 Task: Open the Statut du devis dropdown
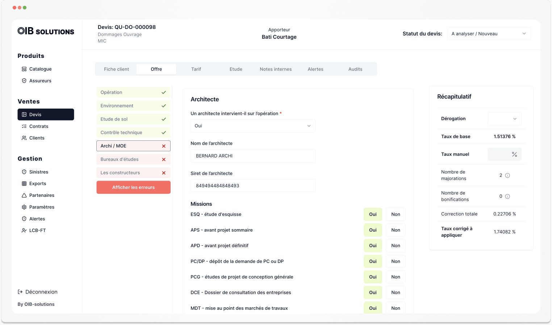click(x=489, y=34)
